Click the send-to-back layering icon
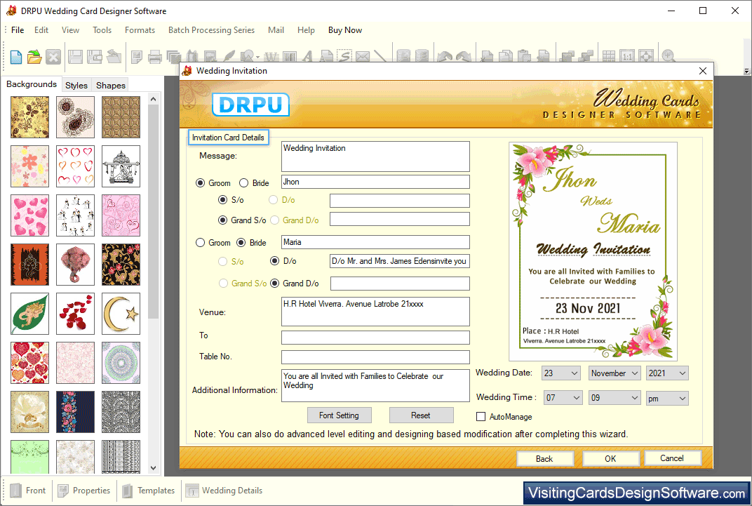The width and height of the screenshot is (752, 506). pyautogui.click(x=586, y=57)
